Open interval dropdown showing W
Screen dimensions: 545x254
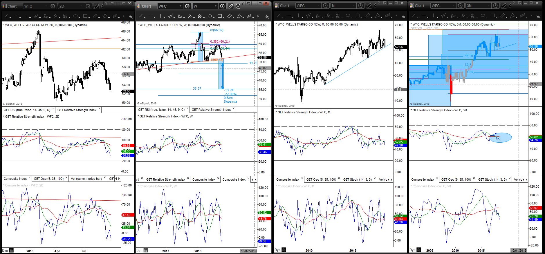point(215,6)
